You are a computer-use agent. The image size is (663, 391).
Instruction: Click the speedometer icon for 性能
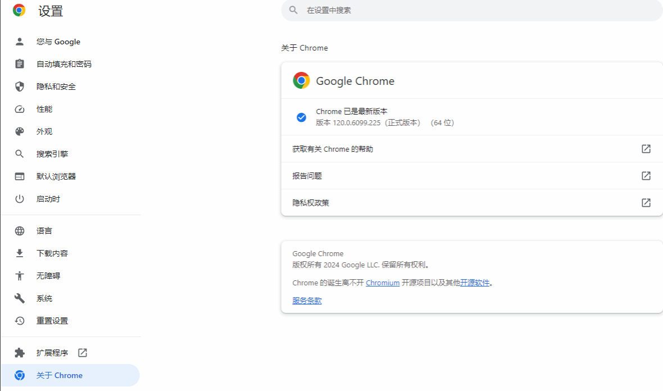click(x=20, y=109)
